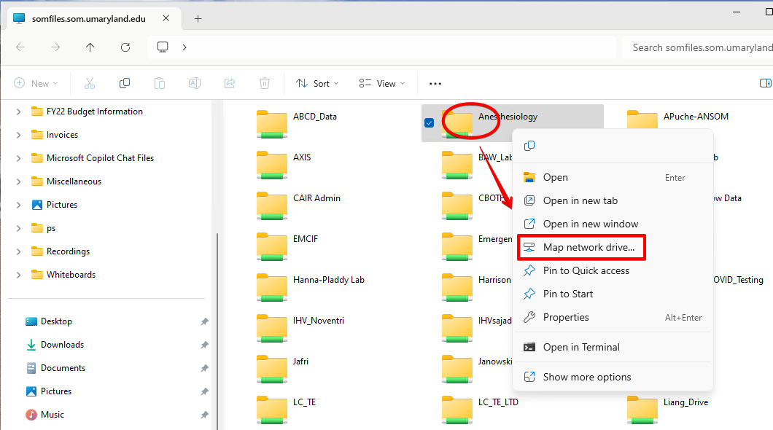Uncheck the Anesthesiology folder checkbox
Image resolution: width=773 pixels, height=430 pixels.
click(x=429, y=122)
